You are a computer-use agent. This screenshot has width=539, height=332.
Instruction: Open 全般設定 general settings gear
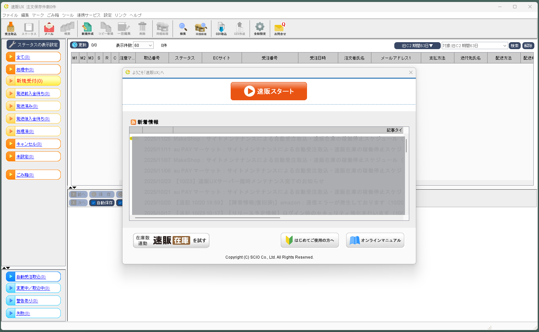[260, 29]
